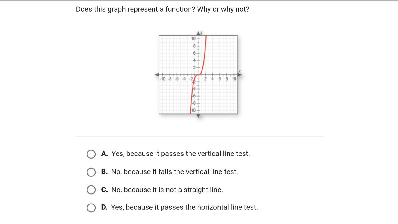Viewport: 398px width, 224px height.
Task: Click the bold 'A.' option letter
Action: pyautogui.click(x=104, y=154)
